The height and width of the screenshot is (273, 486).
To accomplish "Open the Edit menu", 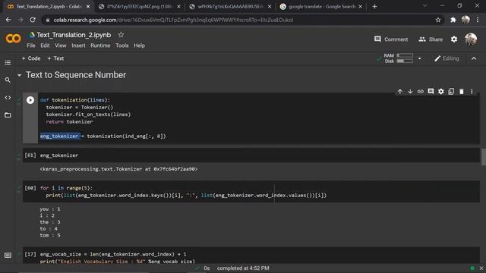I will click(x=45, y=45).
